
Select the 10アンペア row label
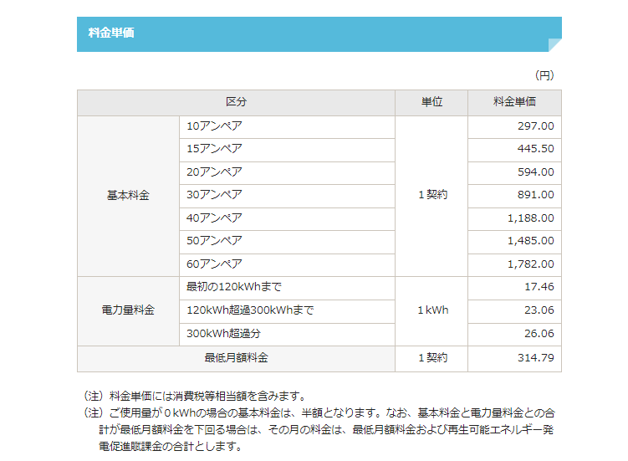pyautogui.click(x=214, y=126)
